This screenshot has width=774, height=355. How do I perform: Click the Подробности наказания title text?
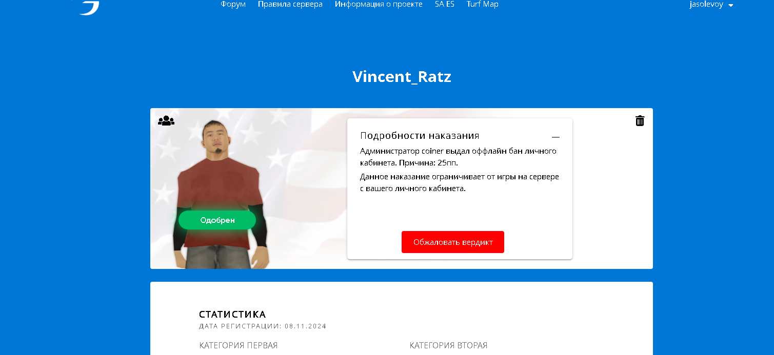tap(420, 136)
